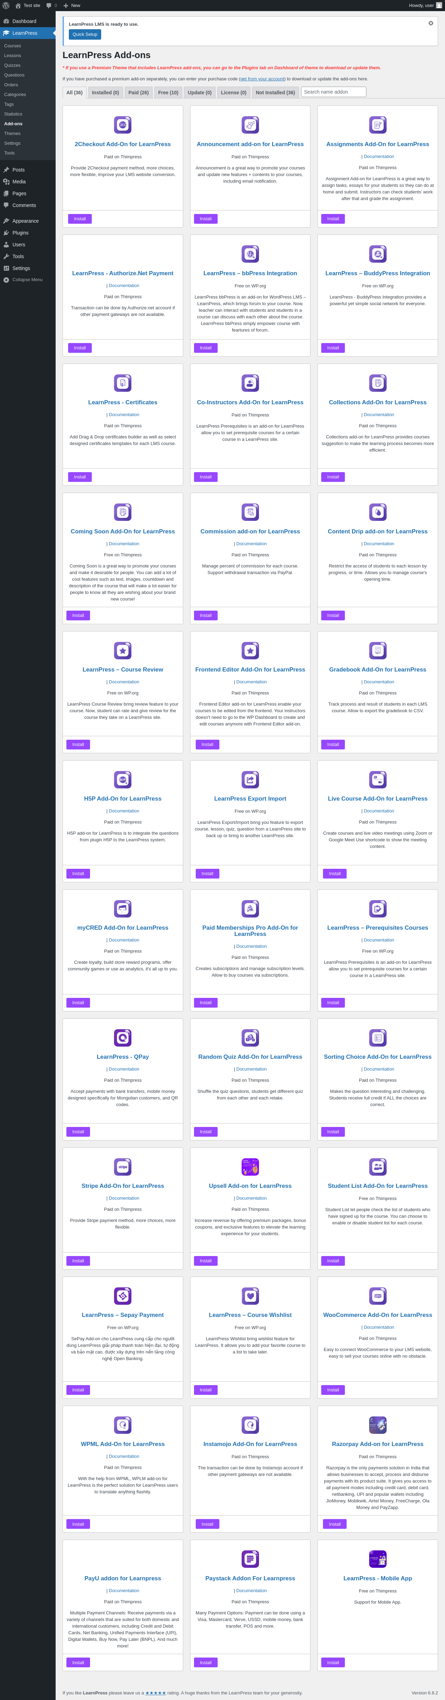445x1700 pixels.
Task: Click the Course Wishlist heart icon
Action: [250, 1295]
